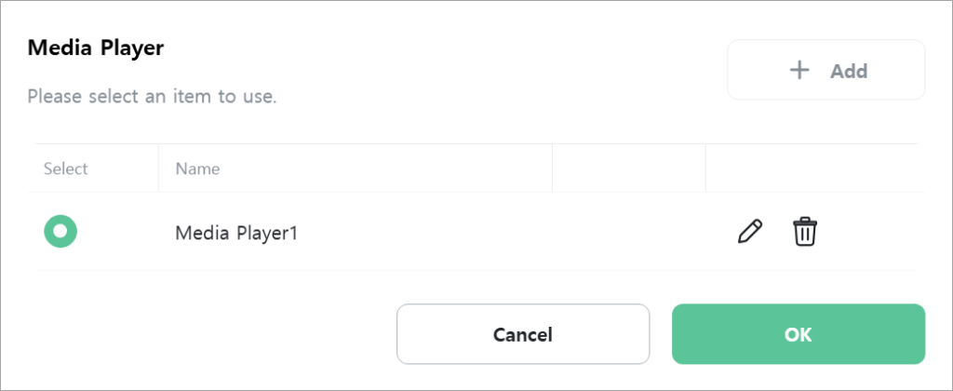Image resolution: width=953 pixels, height=391 pixels.
Task: Choose the green radio in the Select column
Action: point(60,231)
